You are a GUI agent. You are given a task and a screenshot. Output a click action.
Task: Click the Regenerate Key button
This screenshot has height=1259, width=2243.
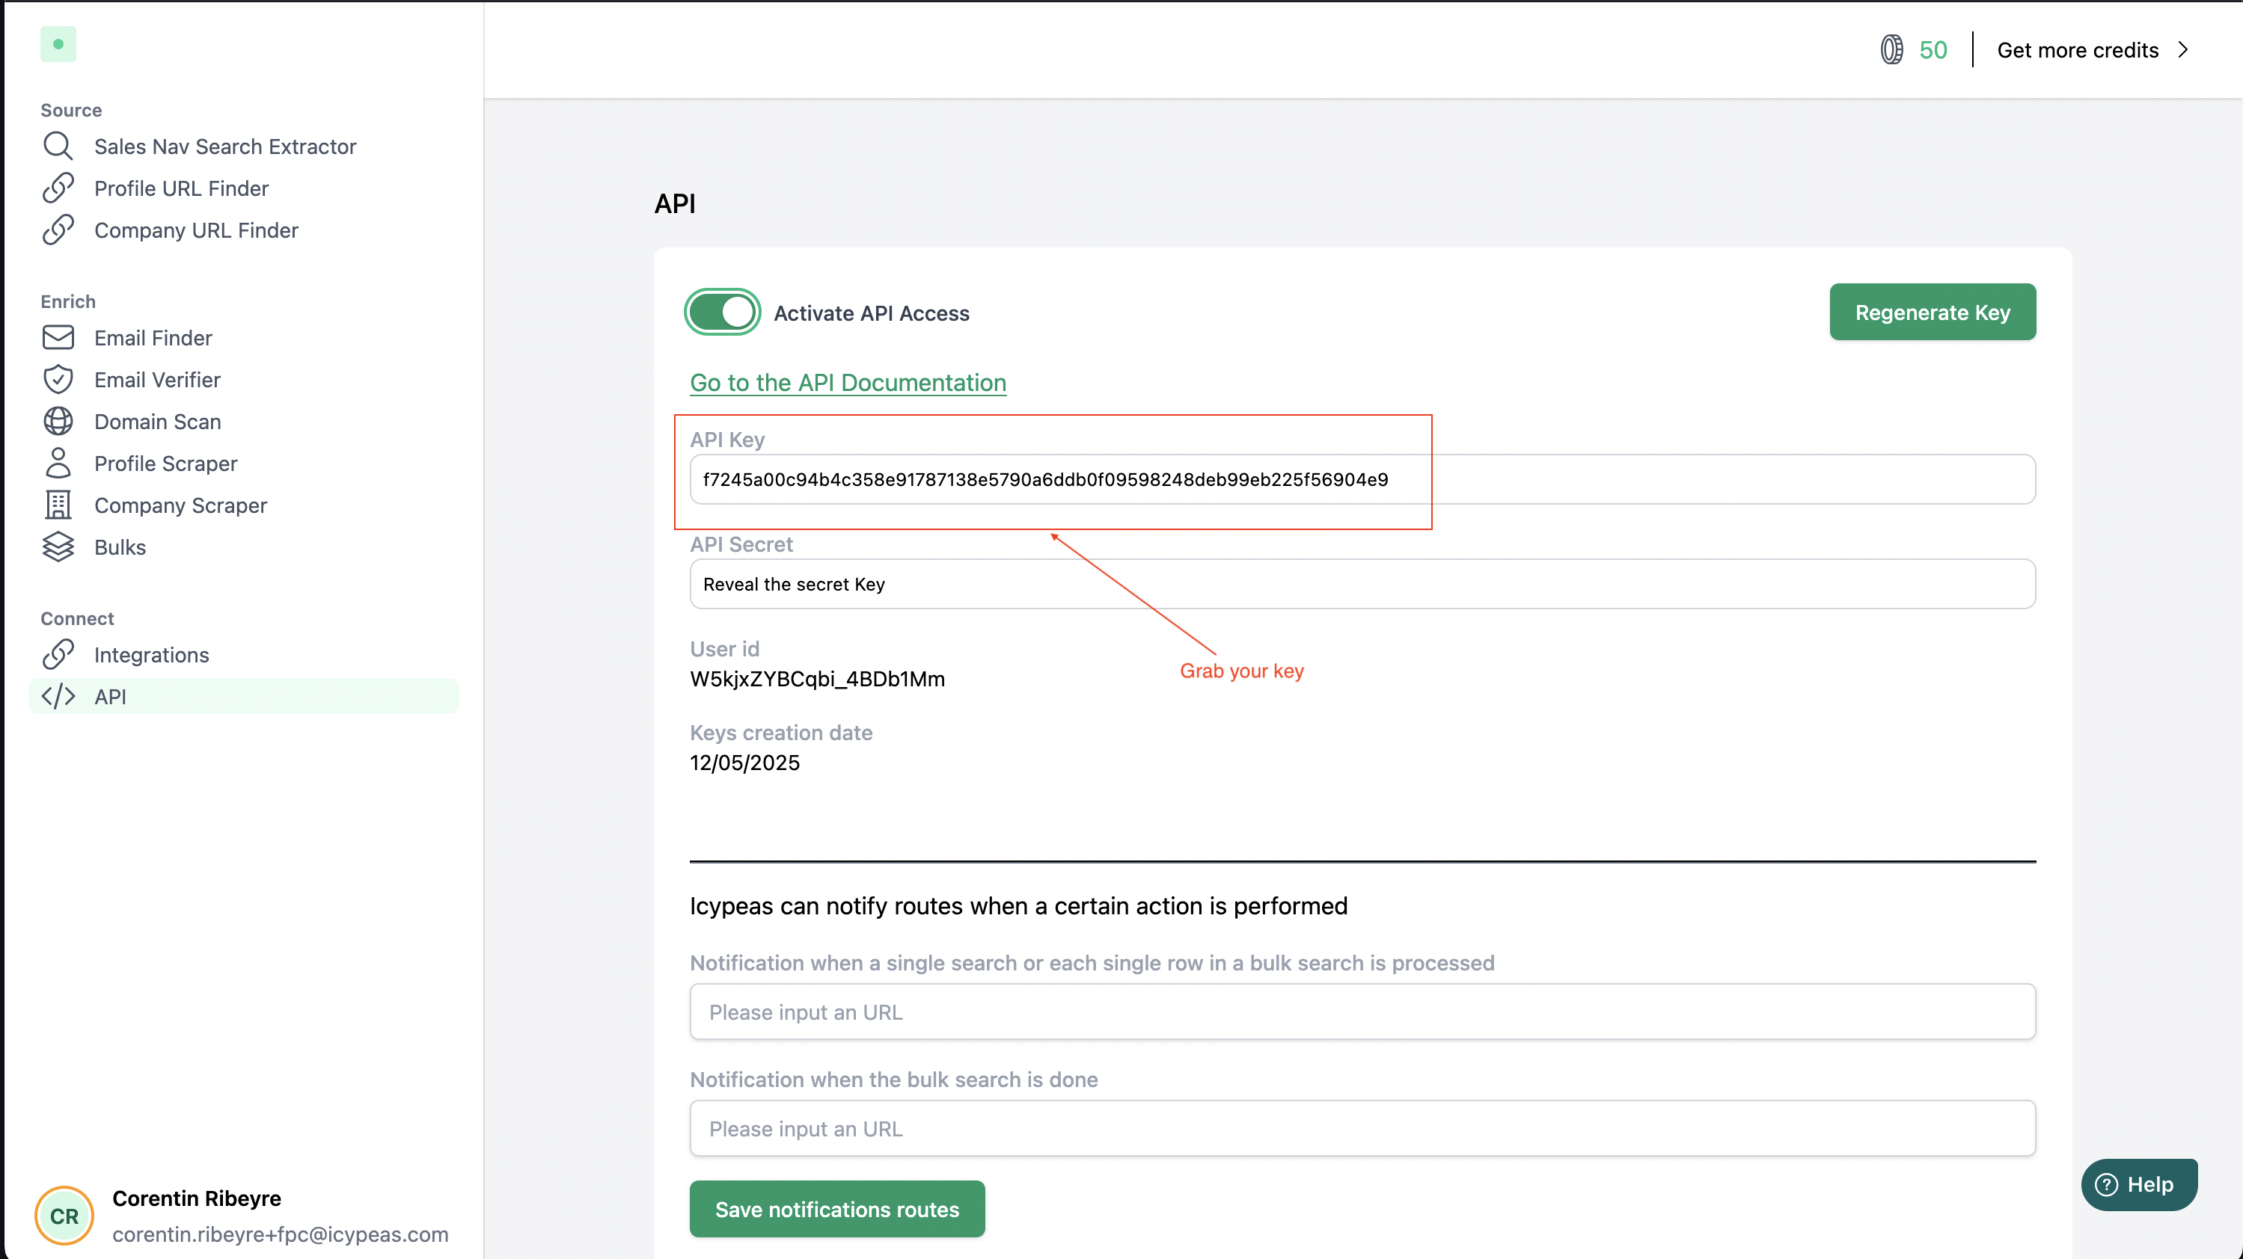[x=1933, y=312]
